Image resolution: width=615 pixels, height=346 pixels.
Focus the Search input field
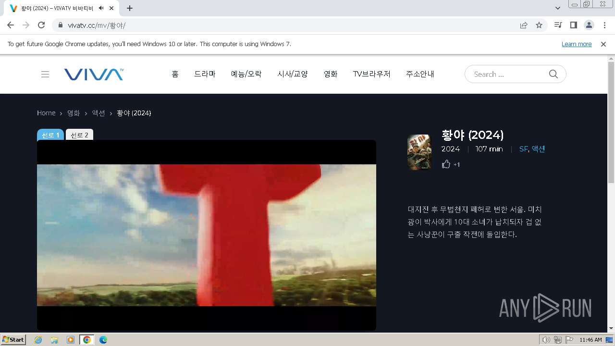click(509, 74)
